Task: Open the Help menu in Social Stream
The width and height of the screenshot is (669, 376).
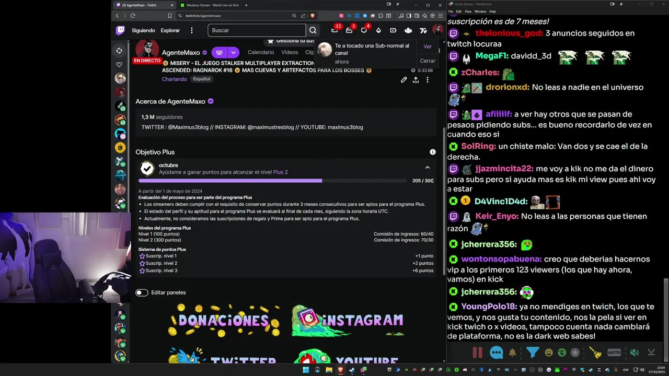Action: pyautogui.click(x=492, y=11)
